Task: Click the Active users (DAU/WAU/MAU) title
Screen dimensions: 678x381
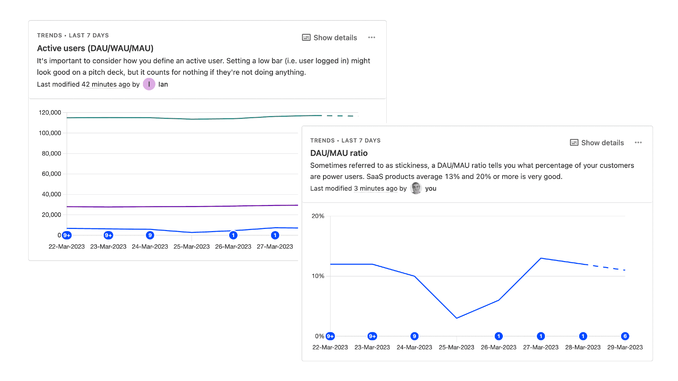Action: point(95,48)
